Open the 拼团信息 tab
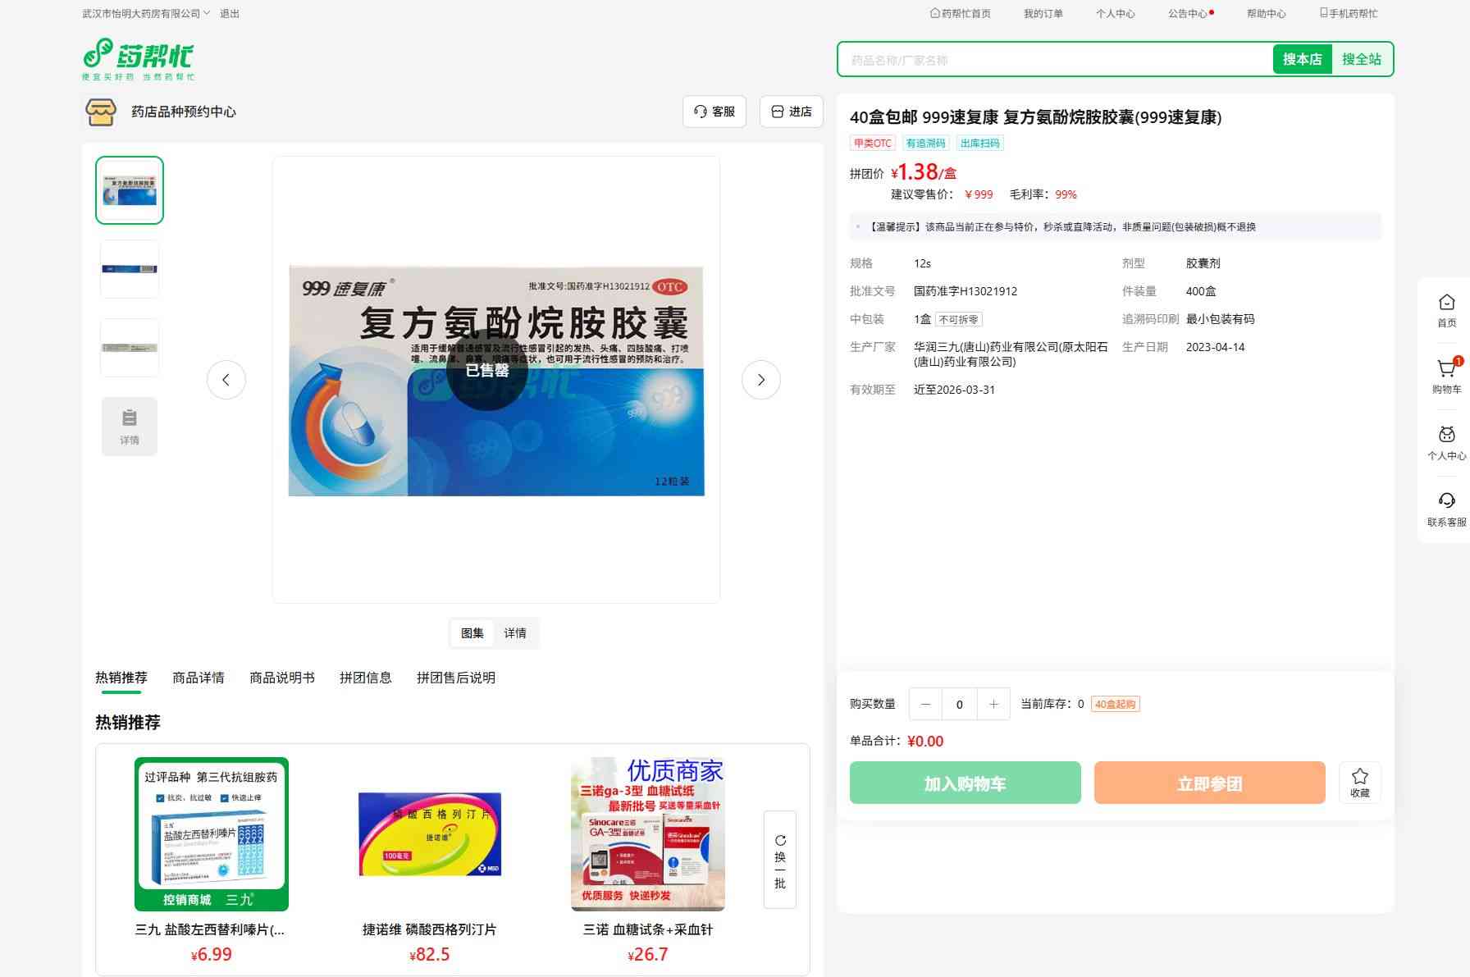 point(365,678)
